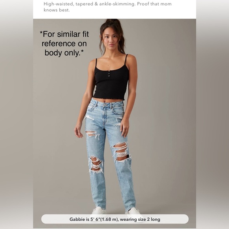Click the lower stacked rips on the shin
Image resolution: width=229 pixels, height=229 pixels.
pyautogui.click(x=96, y=165)
